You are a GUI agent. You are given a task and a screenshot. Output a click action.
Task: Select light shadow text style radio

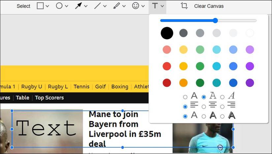coord(204,116)
